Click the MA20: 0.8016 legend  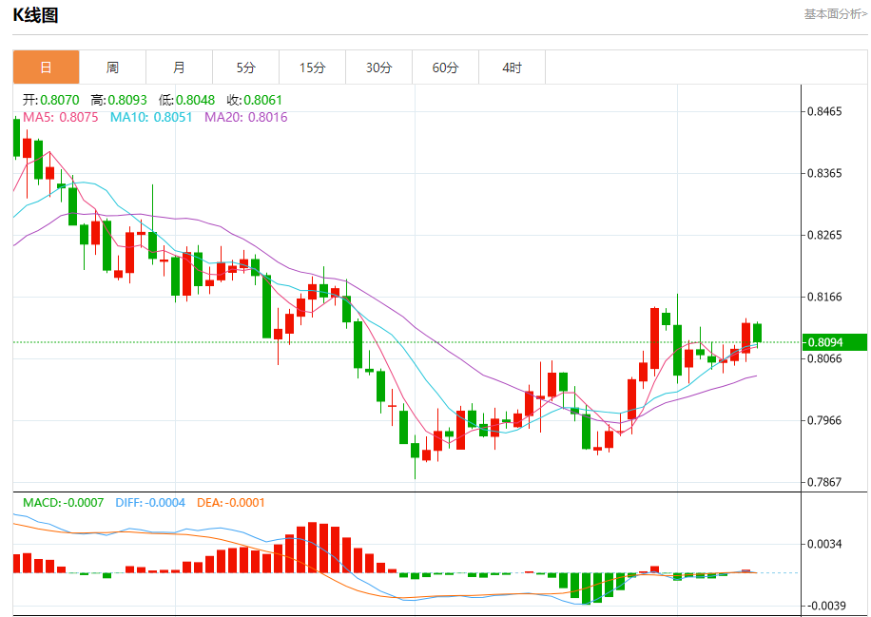click(246, 117)
